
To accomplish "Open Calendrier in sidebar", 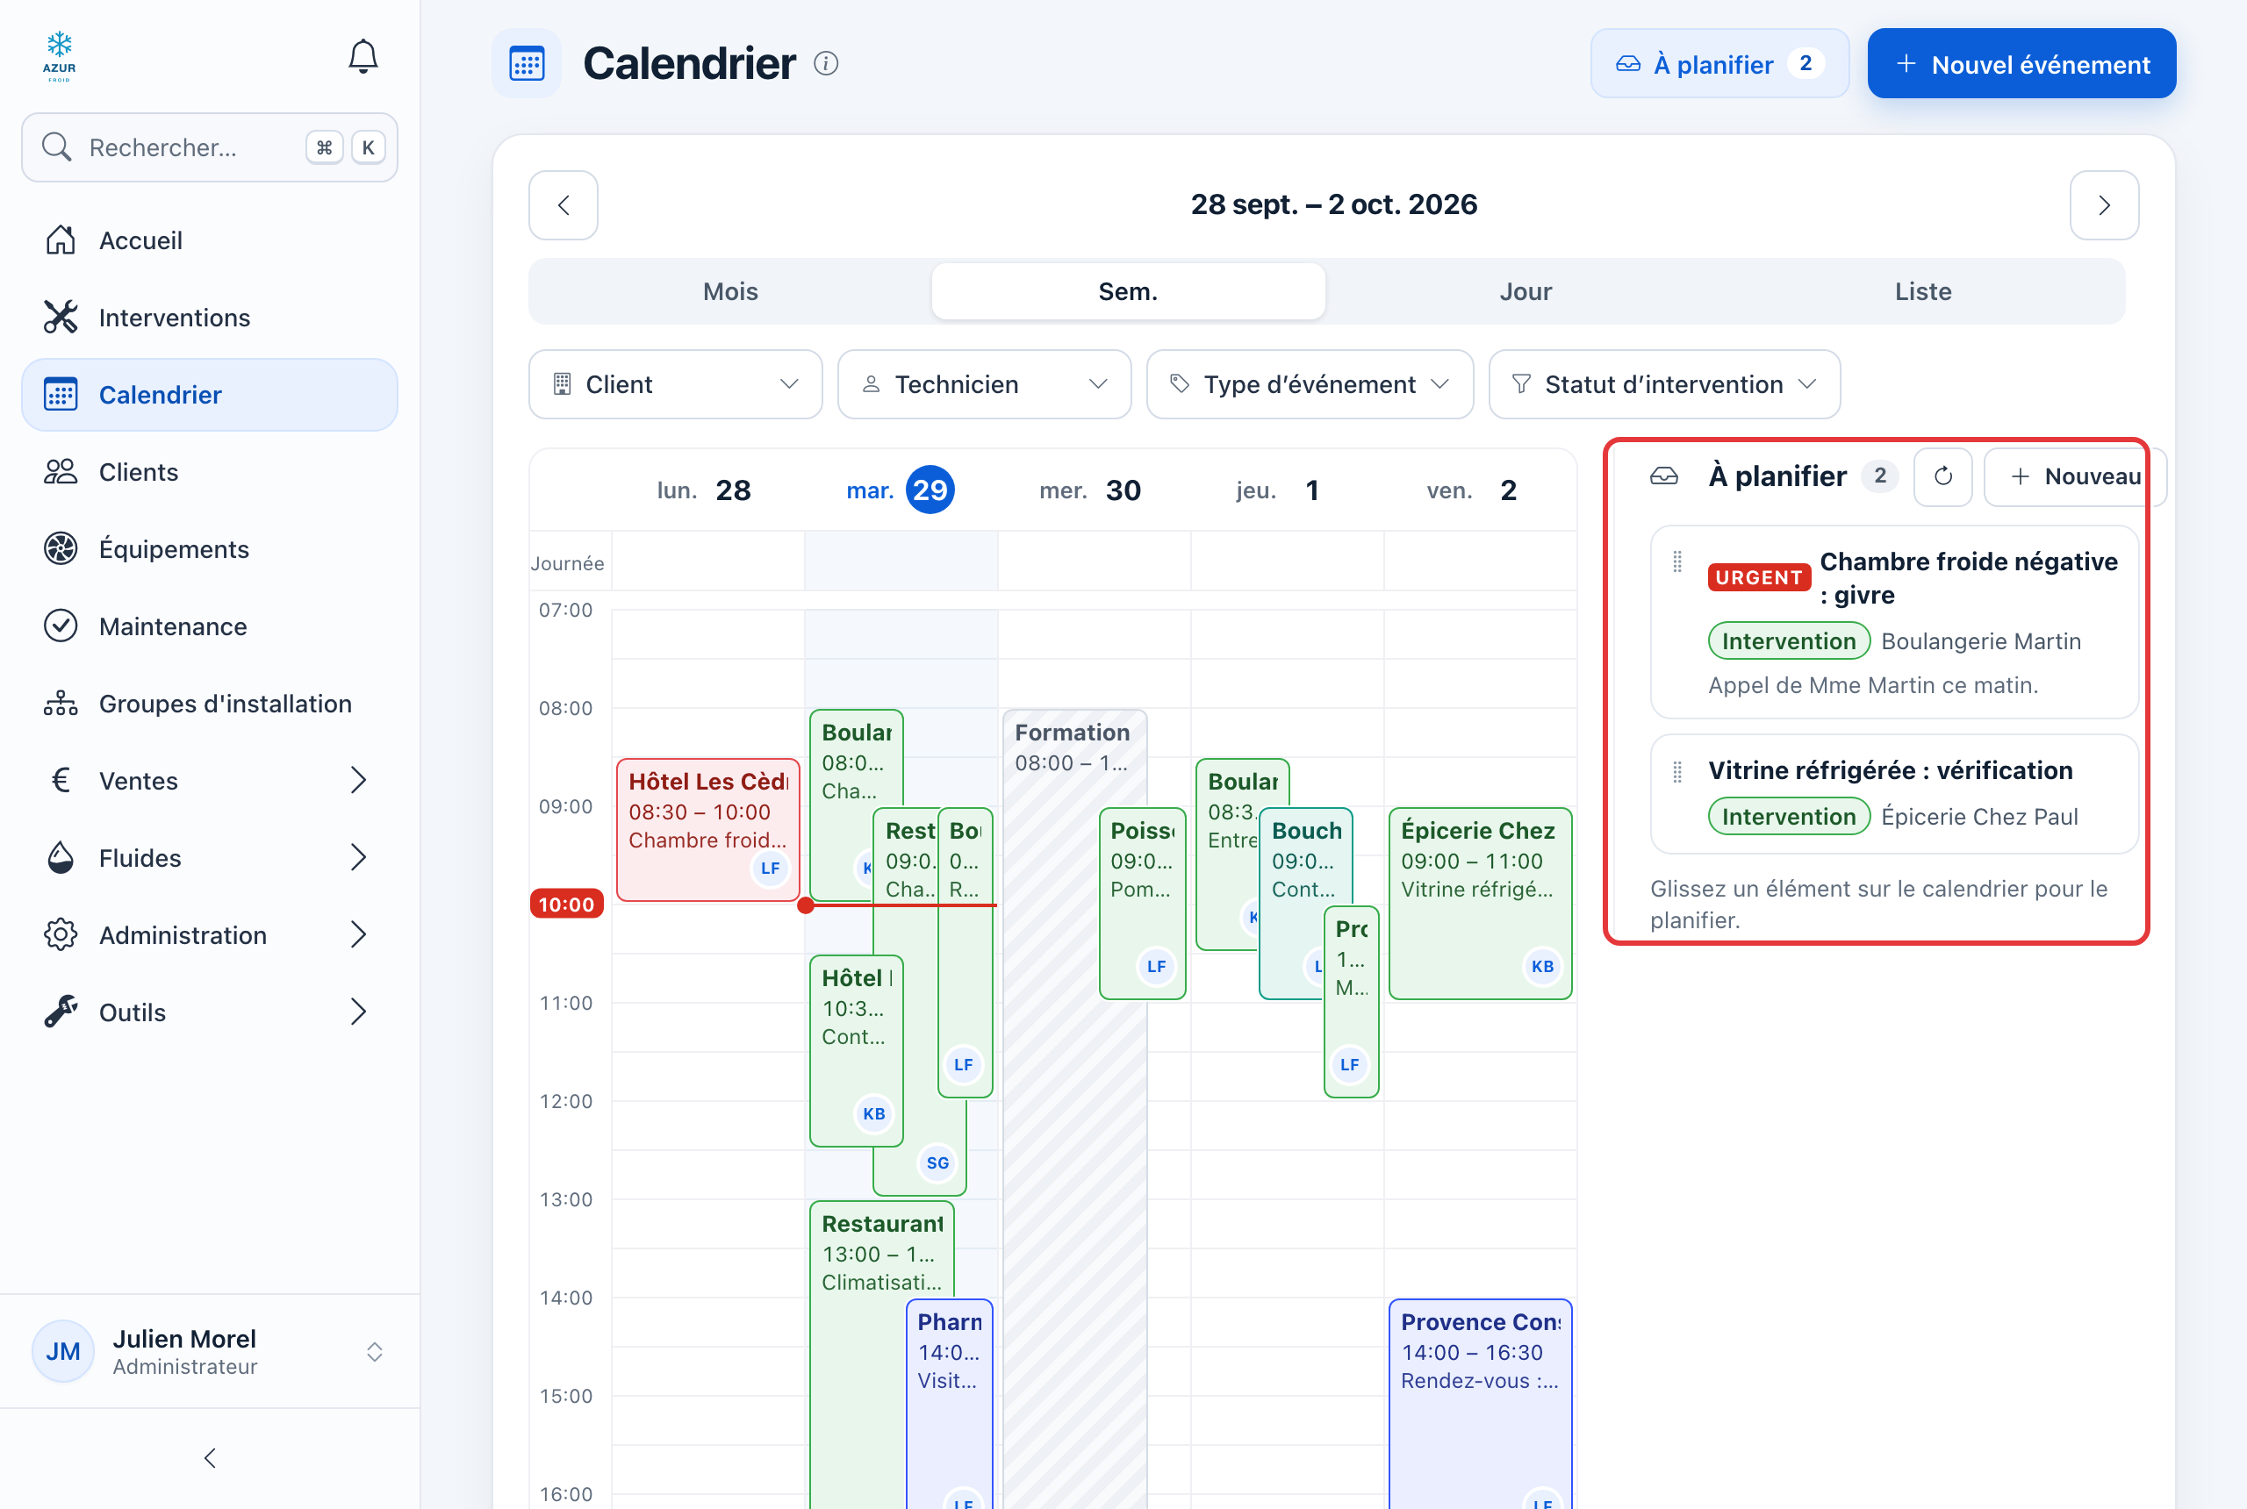I will [210, 395].
